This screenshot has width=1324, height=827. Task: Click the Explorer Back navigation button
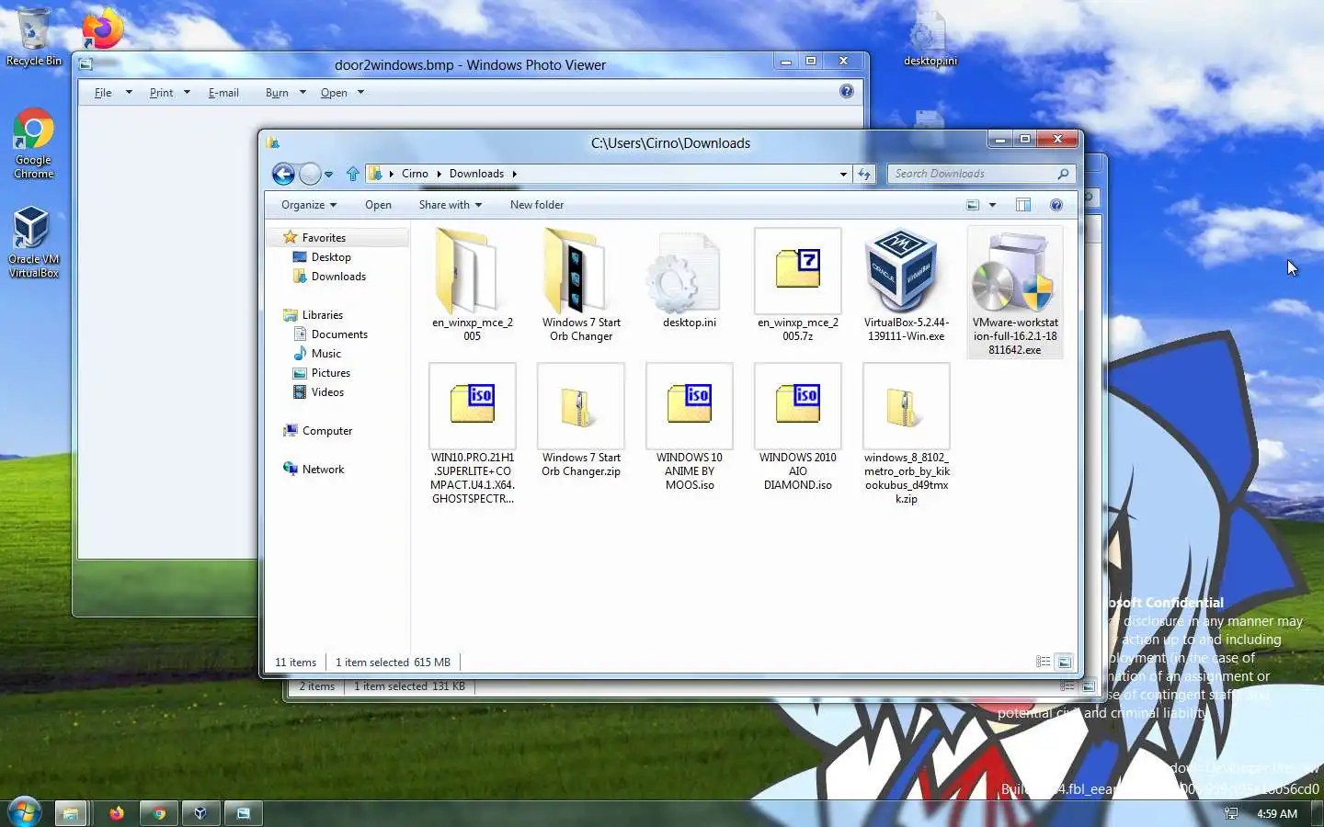[x=284, y=174]
